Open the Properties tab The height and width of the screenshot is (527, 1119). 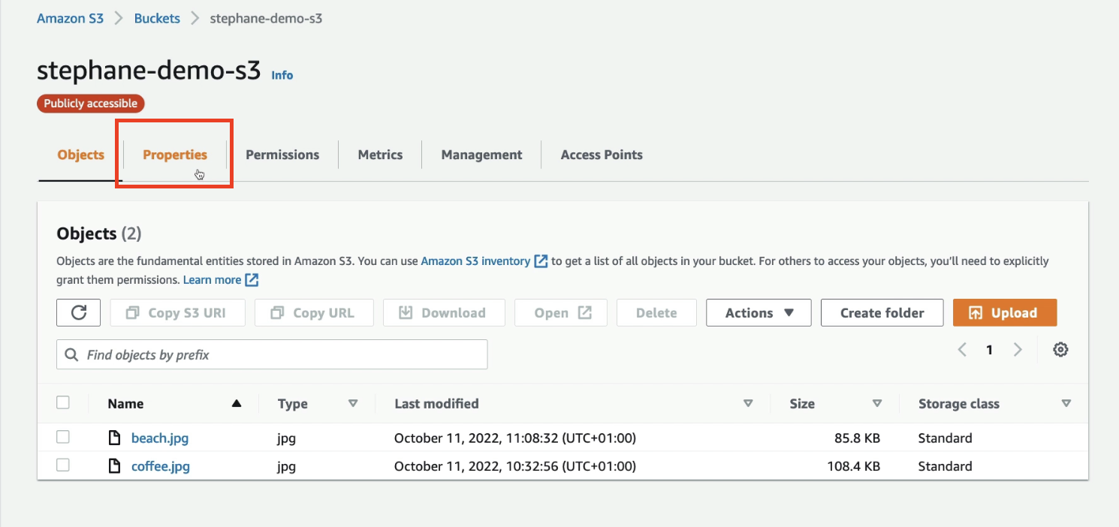[175, 155]
